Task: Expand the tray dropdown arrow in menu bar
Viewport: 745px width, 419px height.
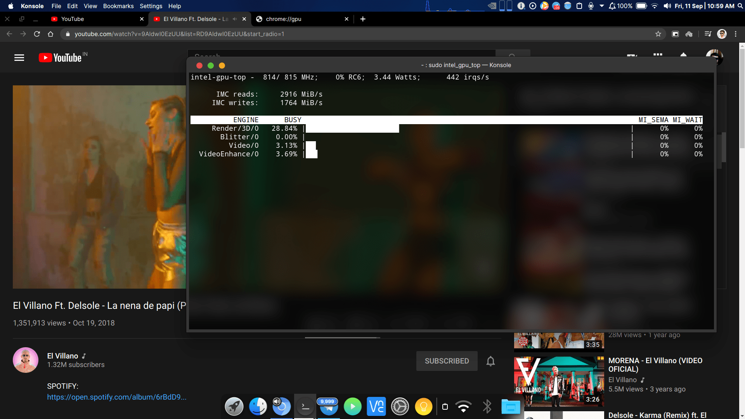Action: 601,6
